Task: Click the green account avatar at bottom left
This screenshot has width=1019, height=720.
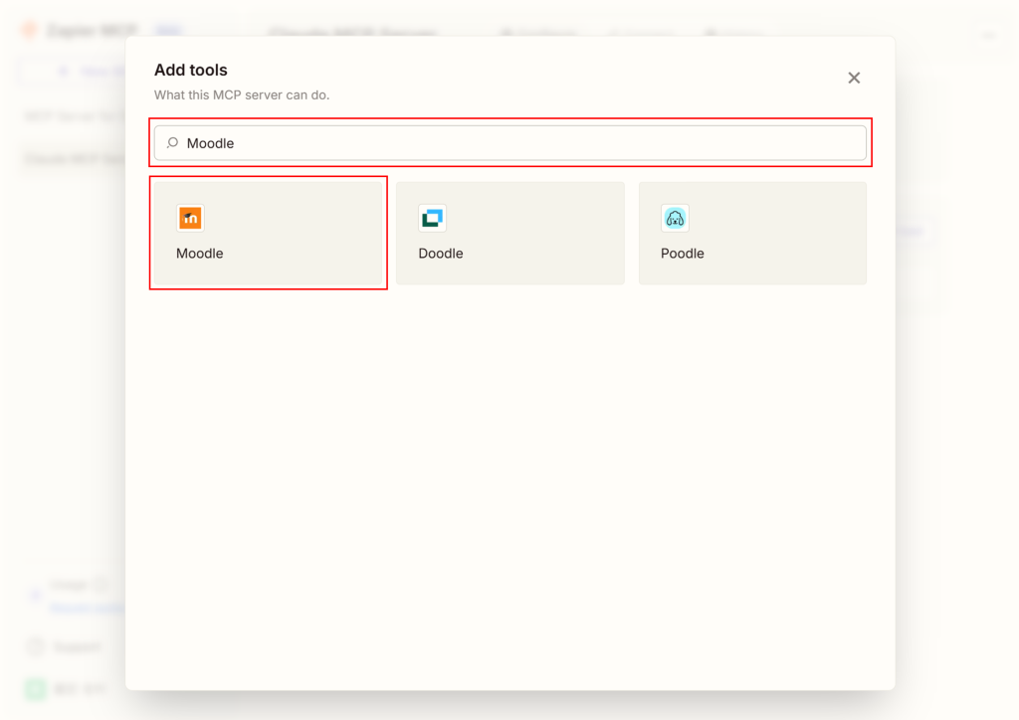Action: click(36, 688)
